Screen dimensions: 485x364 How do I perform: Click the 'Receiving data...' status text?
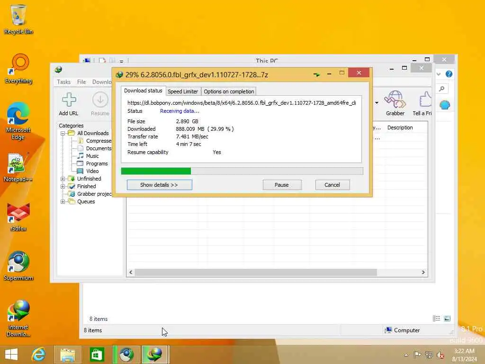[x=180, y=111]
